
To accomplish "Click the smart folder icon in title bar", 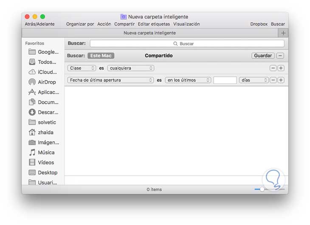I will tap(124, 17).
